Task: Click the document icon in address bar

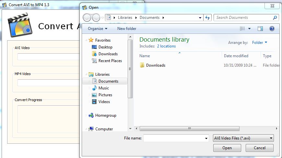Action: (x=109, y=18)
